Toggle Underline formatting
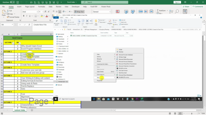The width and height of the screenshot is (206, 115). click(30, 16)
